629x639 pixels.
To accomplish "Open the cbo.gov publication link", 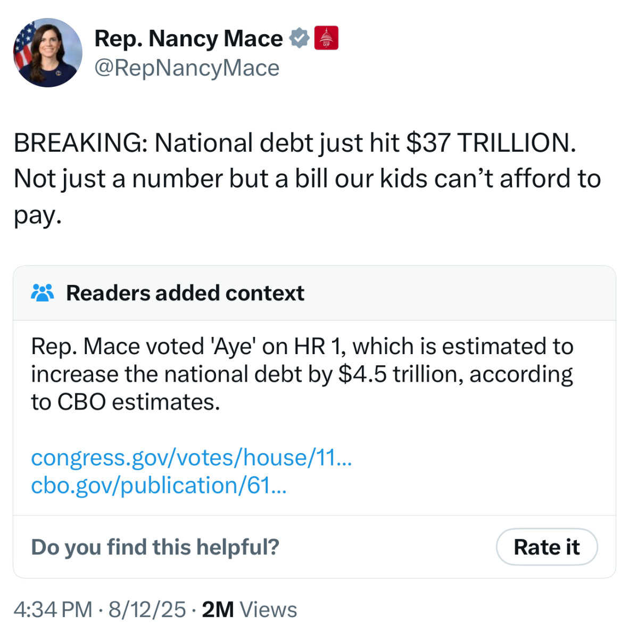I will point(159,485).
